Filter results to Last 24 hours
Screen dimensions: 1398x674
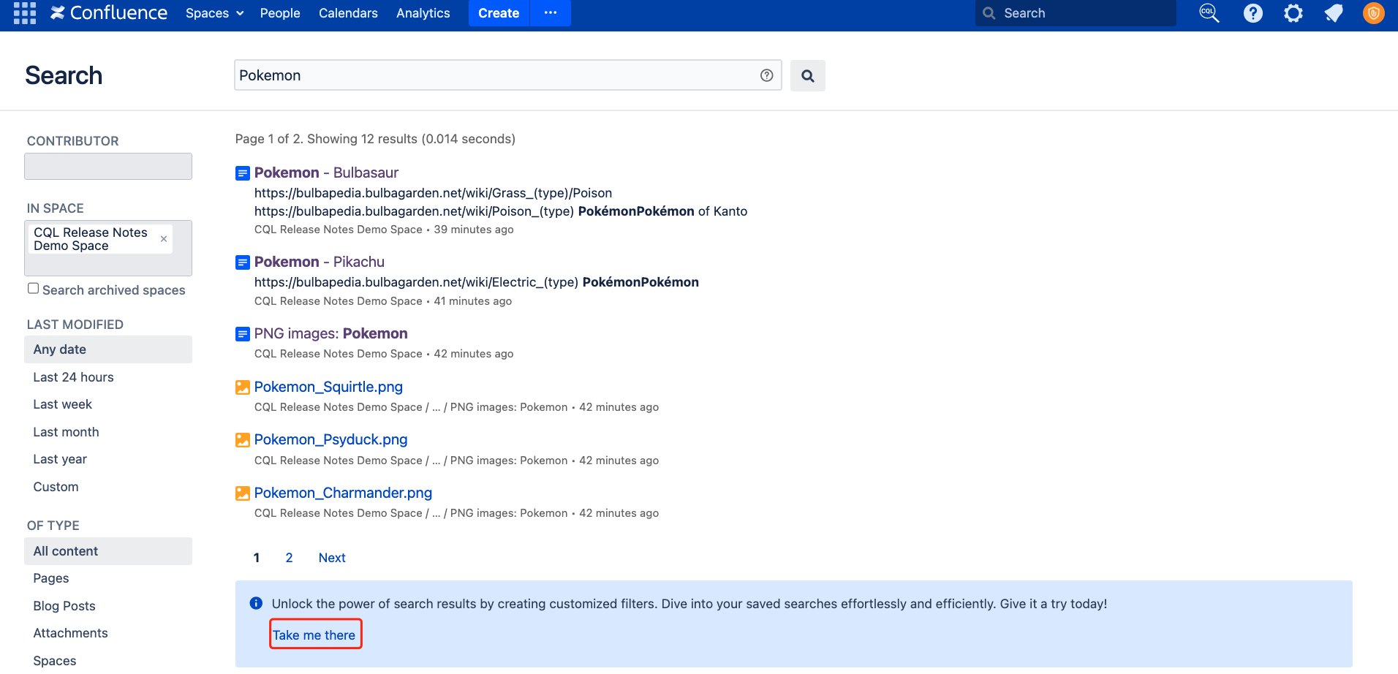pyautogui.click(x=73, y=377)
